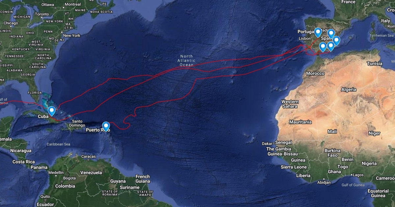Select the Tunisia country label
Image resolution: width=395 pixels, height=207 pixels.
375,63
